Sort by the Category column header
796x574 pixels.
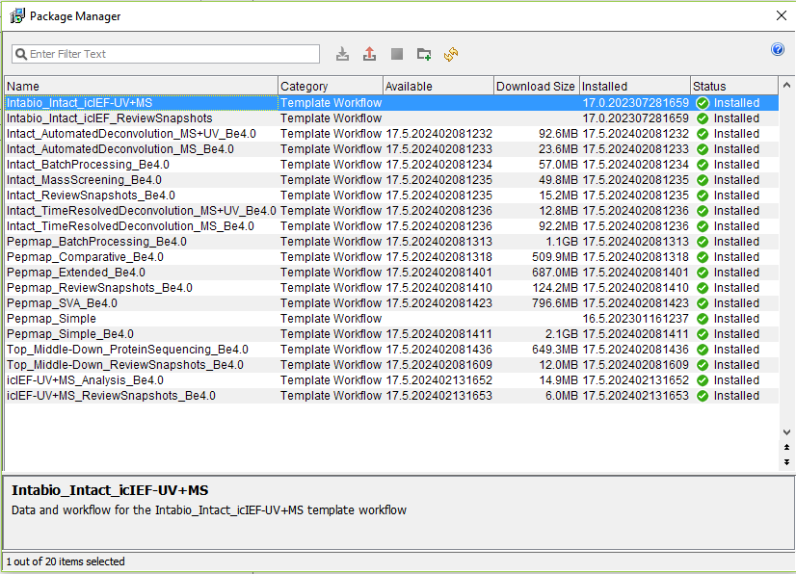click(x=331, y=87)
